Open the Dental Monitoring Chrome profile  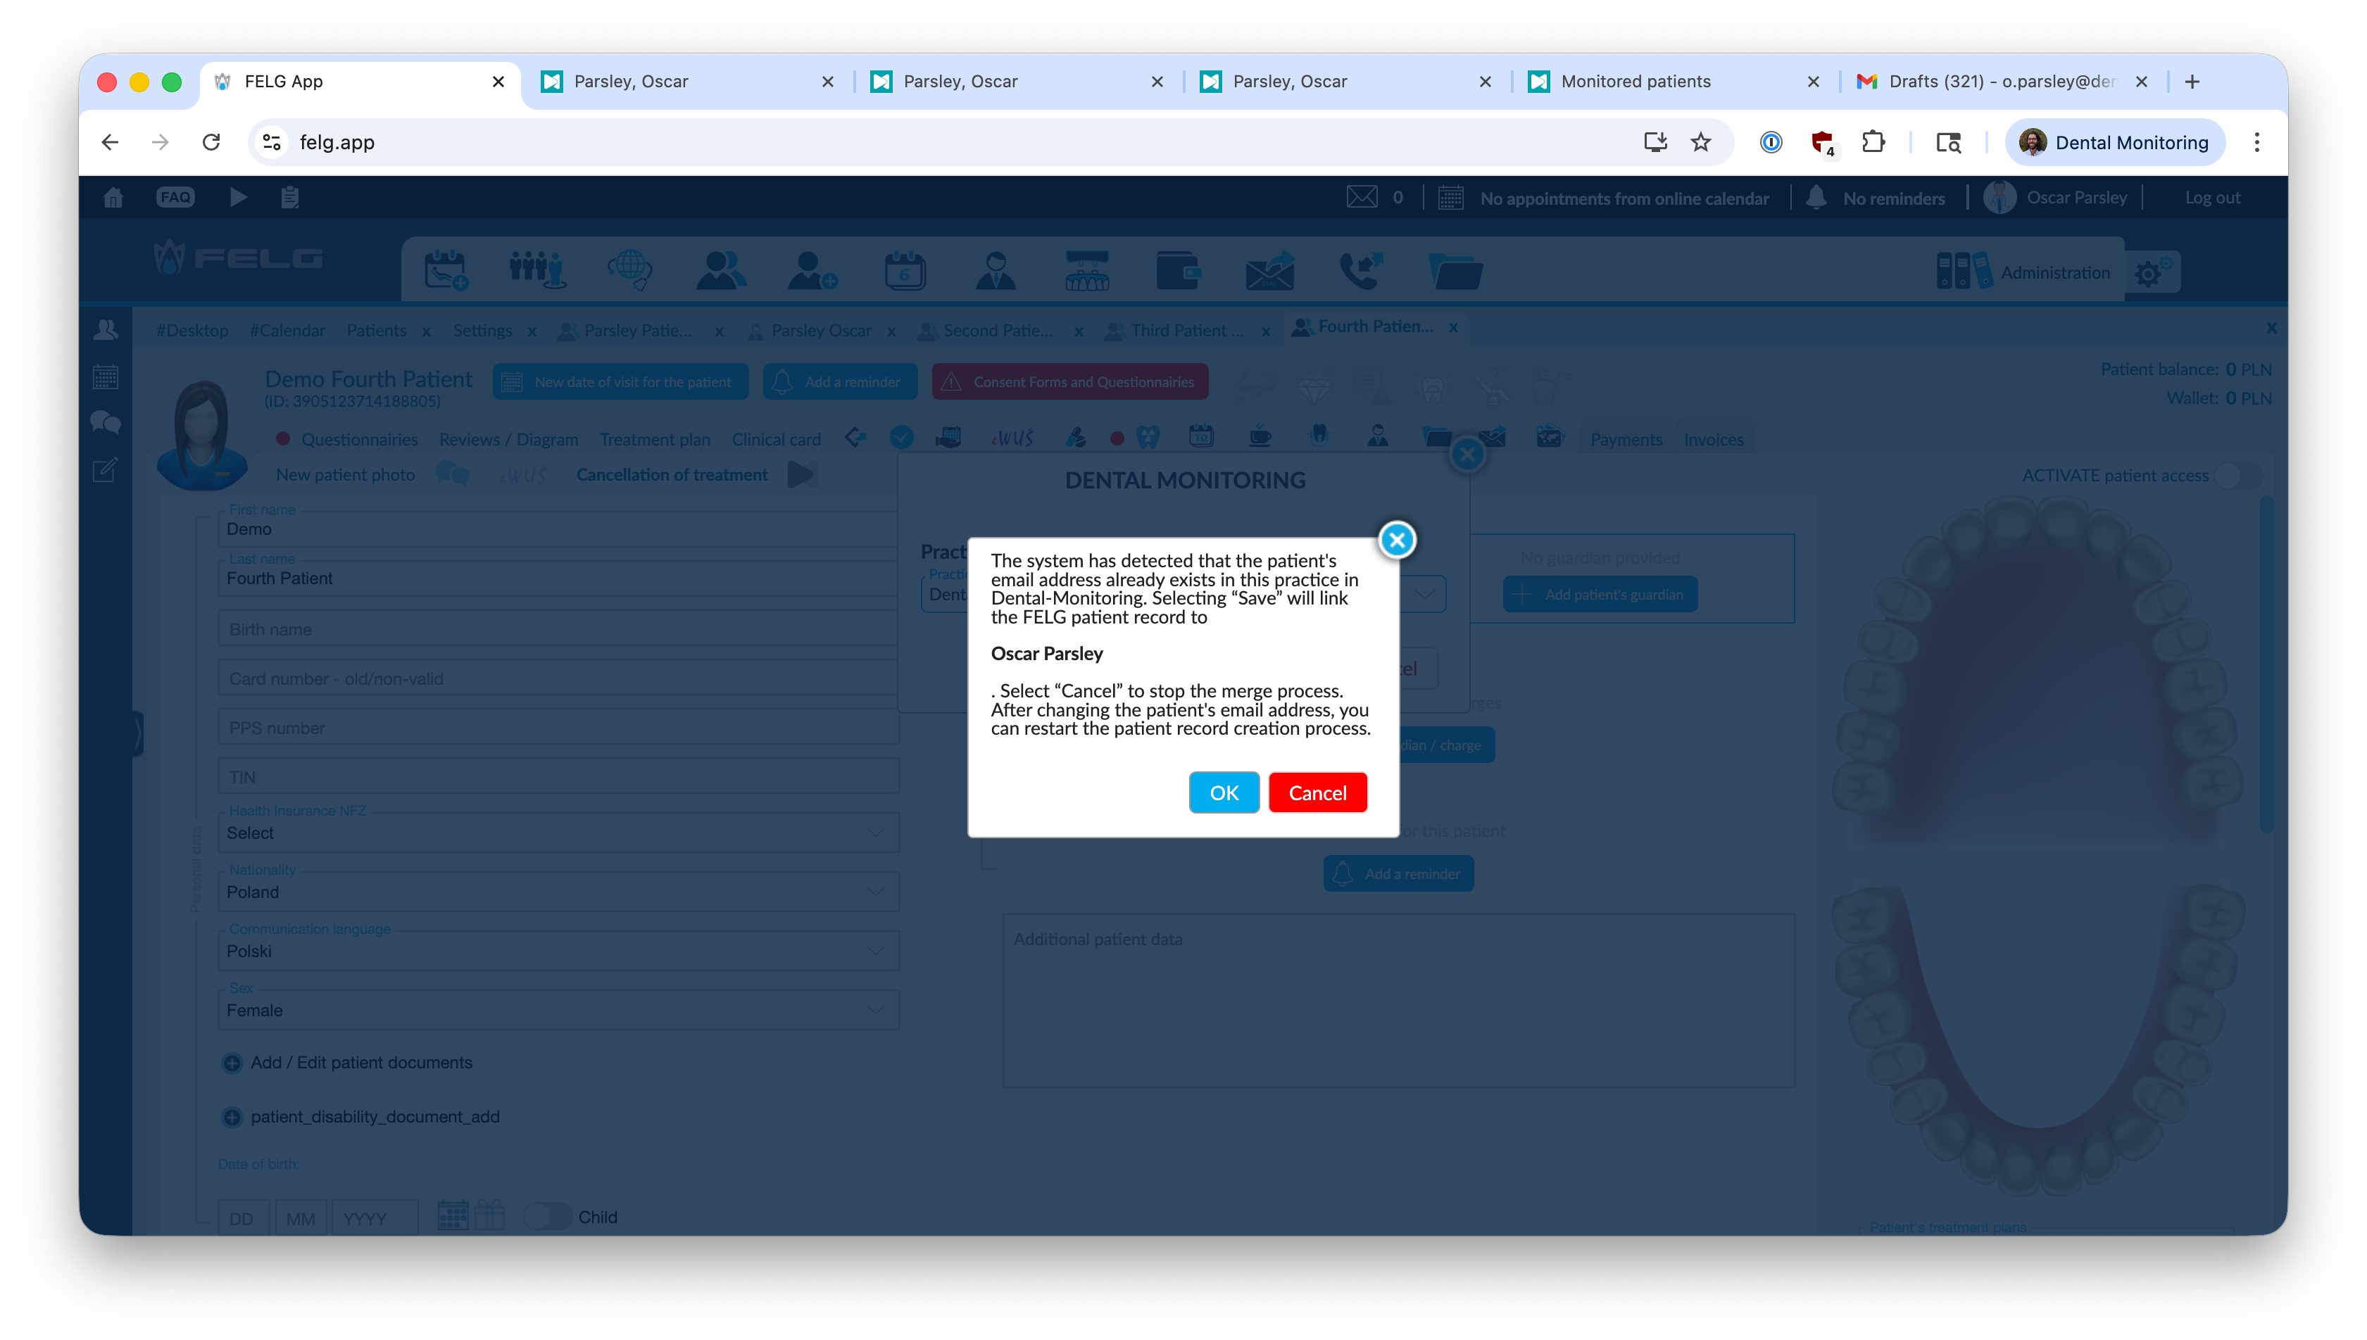pyautogui.click(x=2115, y=141)
